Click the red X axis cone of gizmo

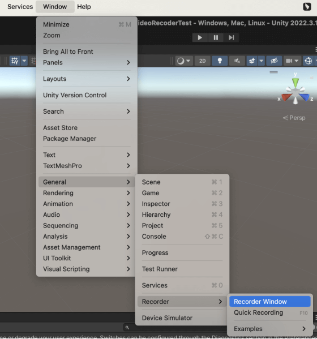(x=286, y=97)
